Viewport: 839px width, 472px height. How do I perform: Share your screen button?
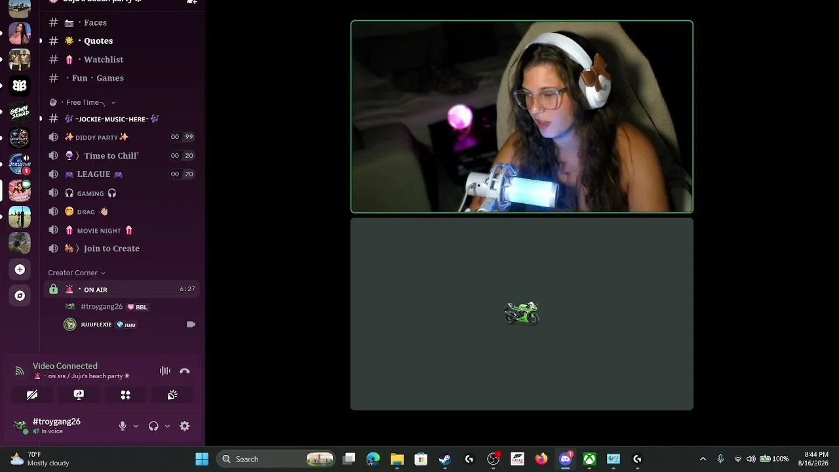pyautogui.click(x=79, y=395)
